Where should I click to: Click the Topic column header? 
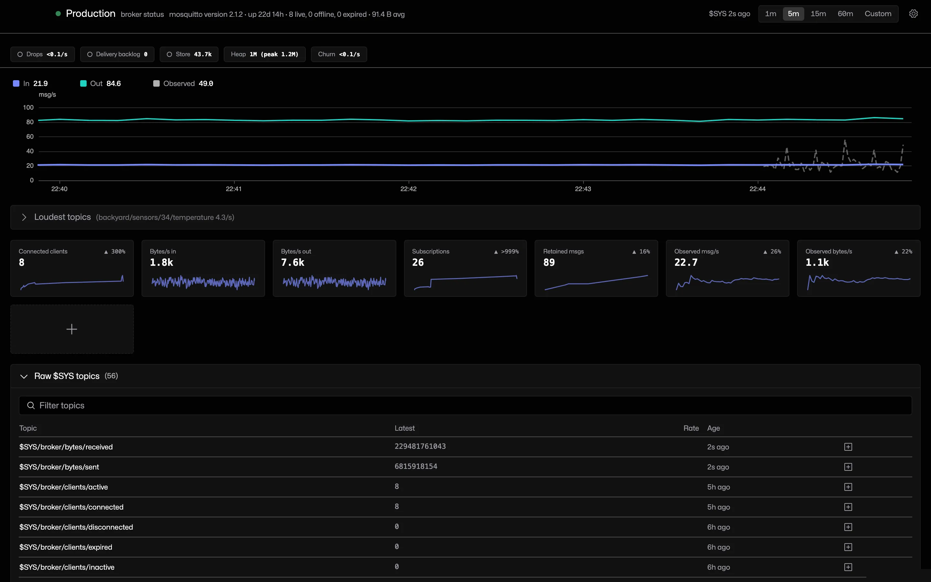(x=28, y=428)
